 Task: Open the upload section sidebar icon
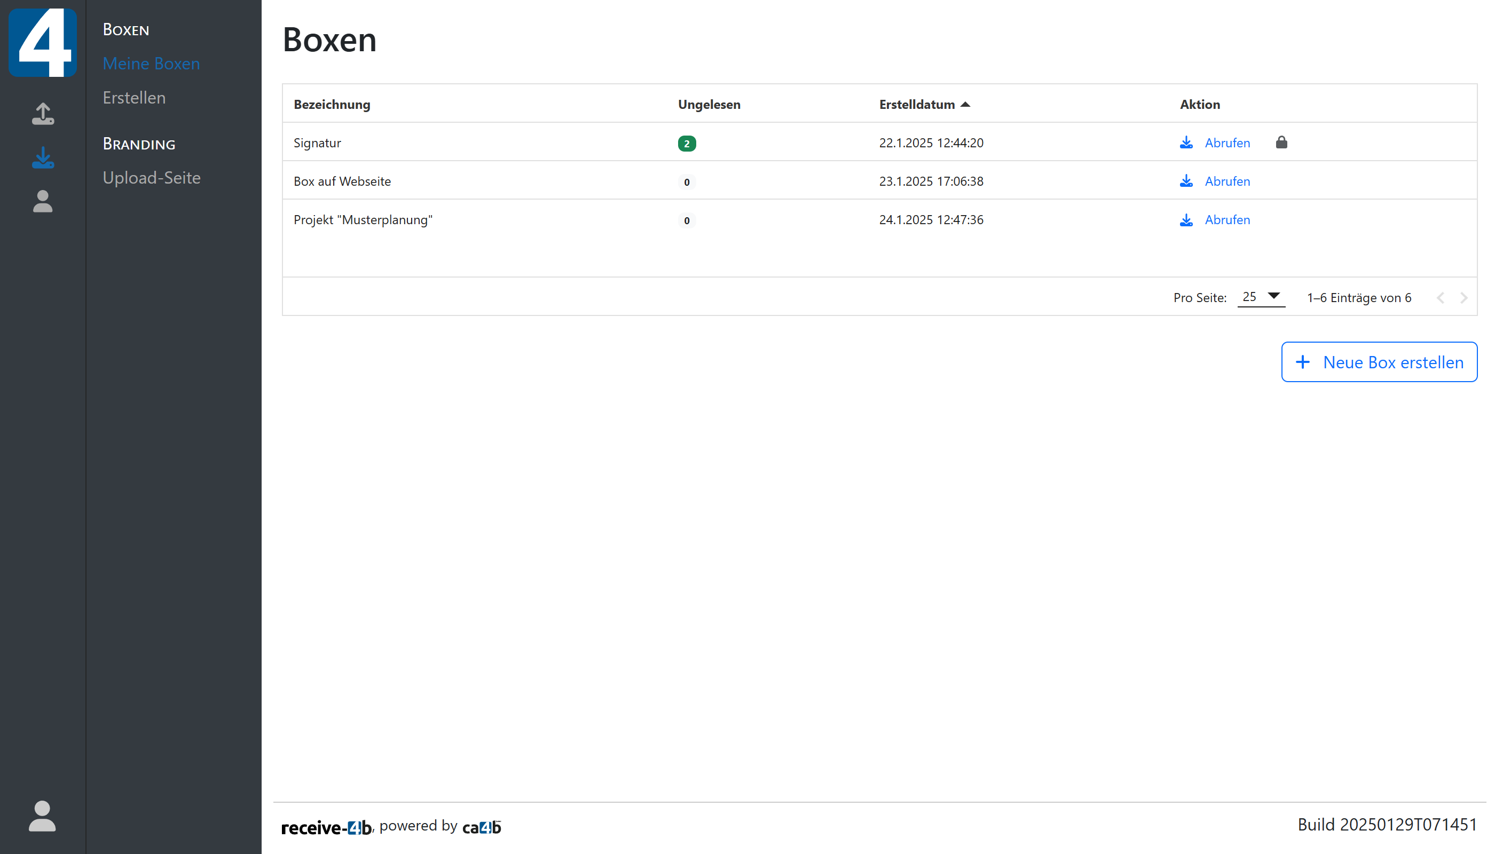point(43,114)
